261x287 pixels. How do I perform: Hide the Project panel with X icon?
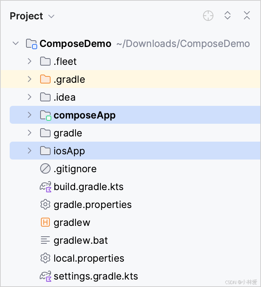[247, 15]
